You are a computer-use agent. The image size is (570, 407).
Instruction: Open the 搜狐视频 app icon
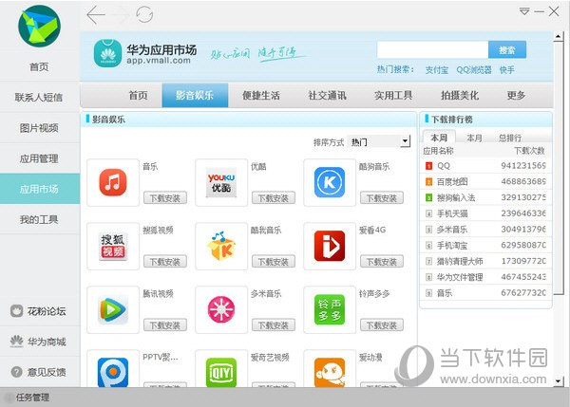[113, 246]
